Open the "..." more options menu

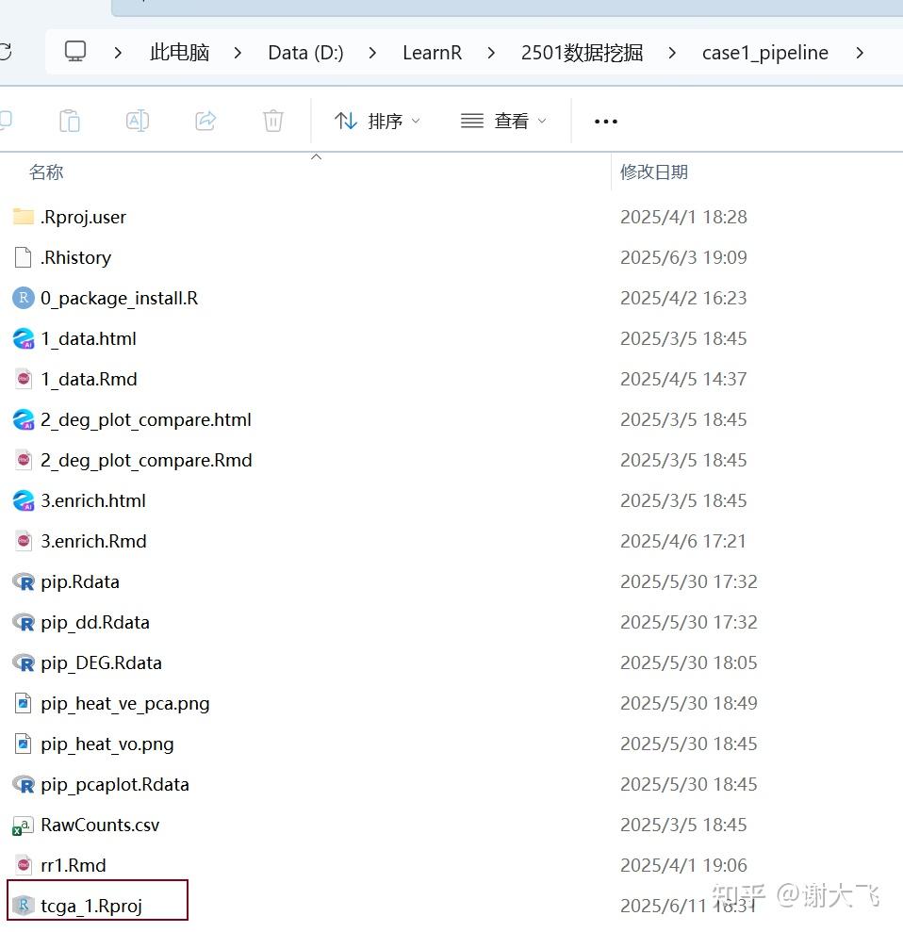coord(605,121)
